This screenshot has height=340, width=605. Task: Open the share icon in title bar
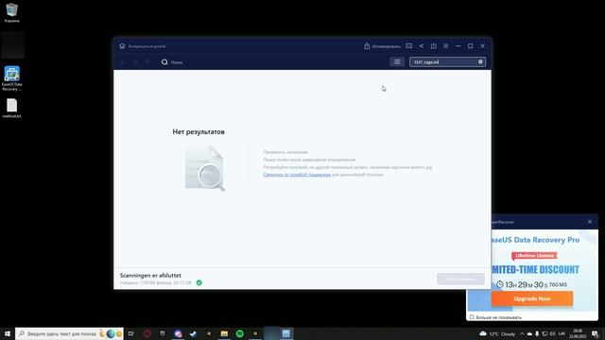pos(422,46)
